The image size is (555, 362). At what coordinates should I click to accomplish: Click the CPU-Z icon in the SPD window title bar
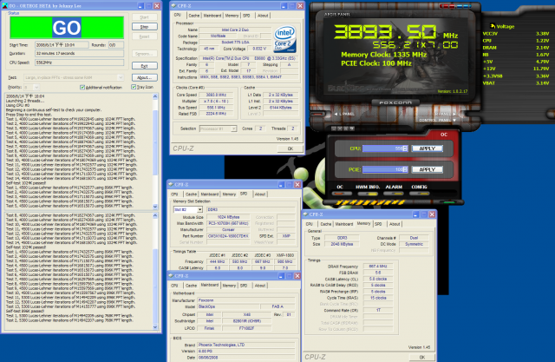click(171, 185)
